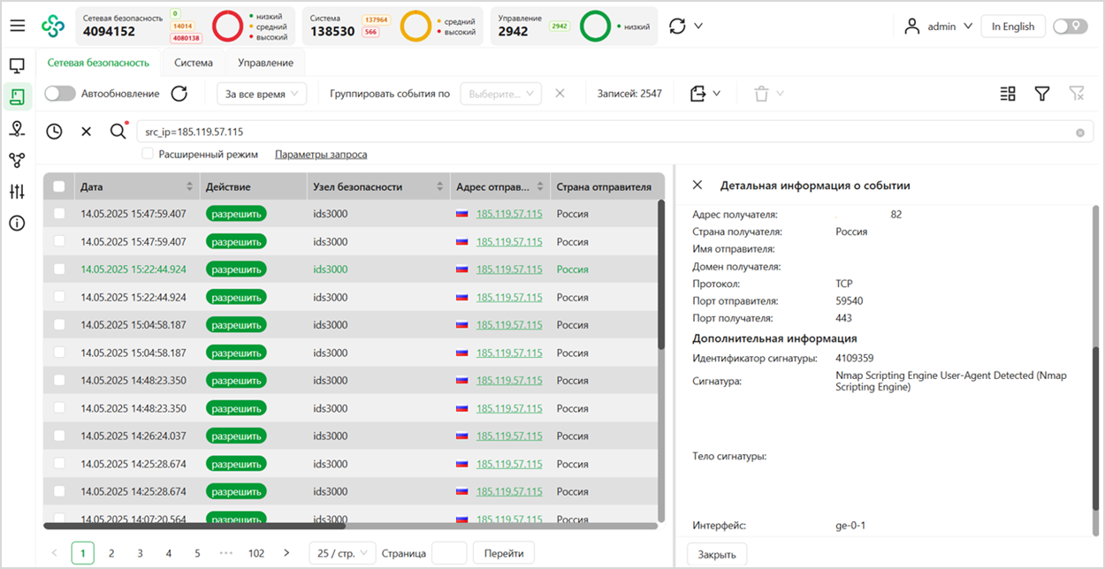Select the events journal icon in sidebar
Viewport: 1105px width, 569px height.
pyautogui.click(x=19, y=98)
